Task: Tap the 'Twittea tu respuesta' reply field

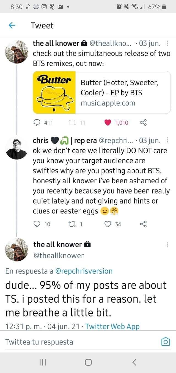Action: [x=80, y=342]
